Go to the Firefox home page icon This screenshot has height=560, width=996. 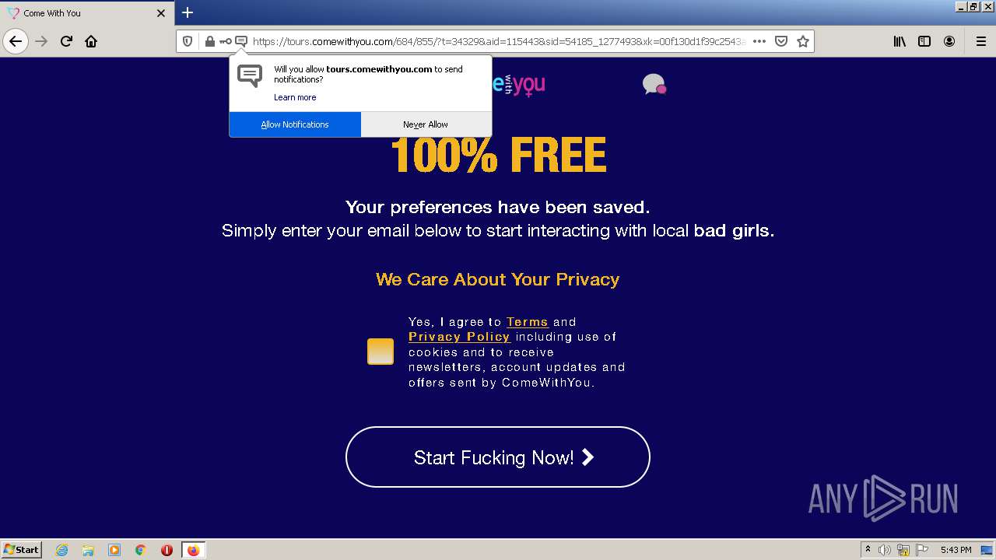(91, 41)
